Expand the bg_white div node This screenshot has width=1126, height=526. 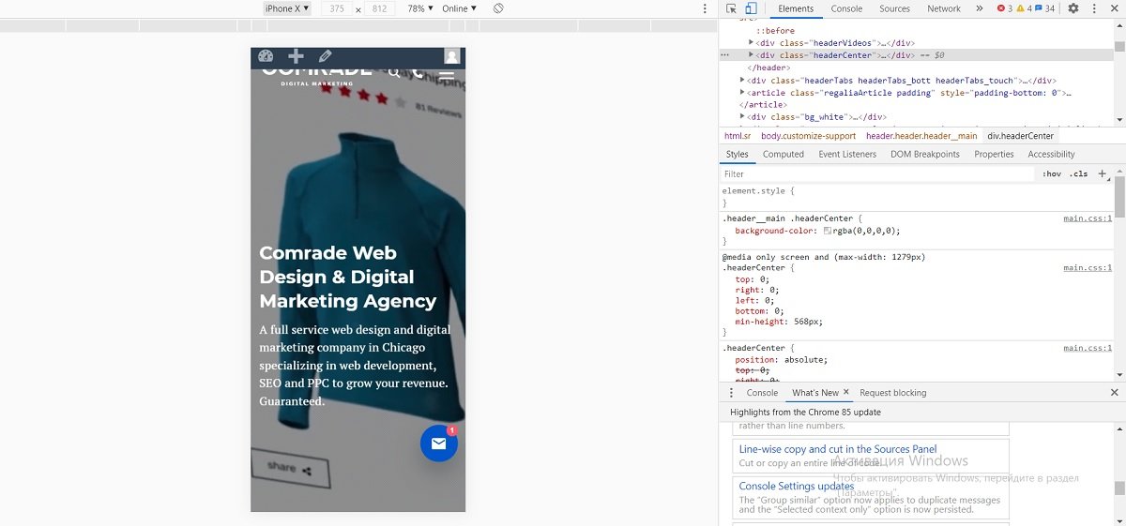tap(743, 117)
